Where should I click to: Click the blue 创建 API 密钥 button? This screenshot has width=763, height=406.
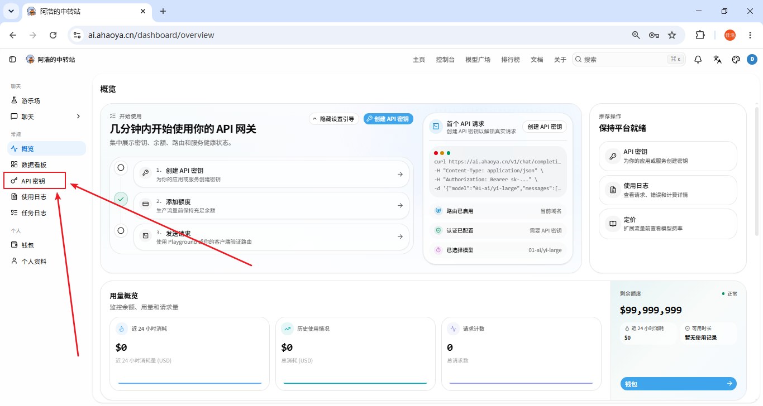(389, 119)
